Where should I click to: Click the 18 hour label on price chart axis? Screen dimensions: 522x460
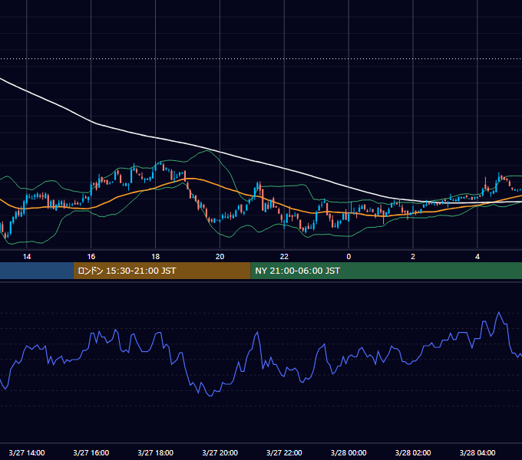156,257
